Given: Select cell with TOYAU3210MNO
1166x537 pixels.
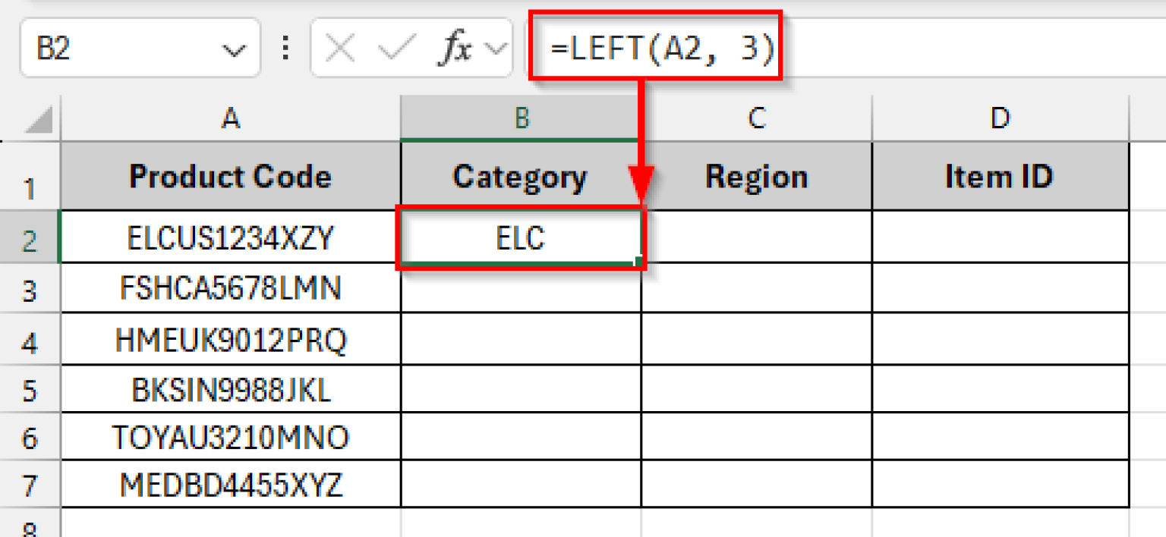Looking at the screenshot, I should pyautogui.click(x=231, y=438).
